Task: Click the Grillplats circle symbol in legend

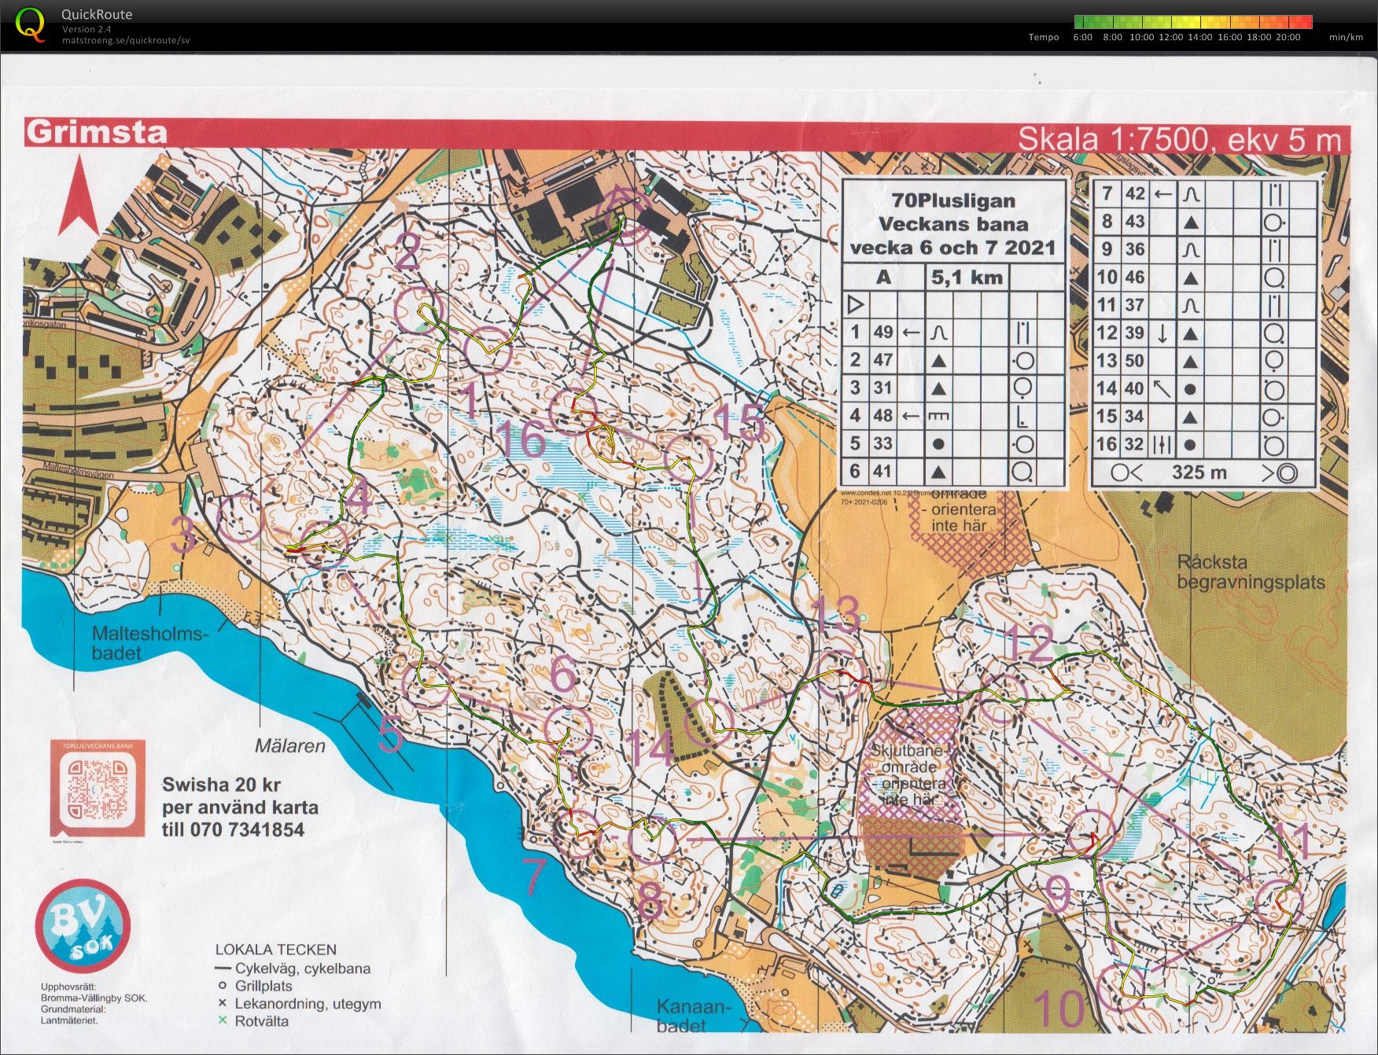Action: [x=222, y=986]
